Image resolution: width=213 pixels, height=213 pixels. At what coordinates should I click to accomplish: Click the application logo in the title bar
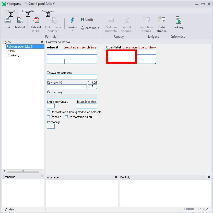[x=4, y=4]
